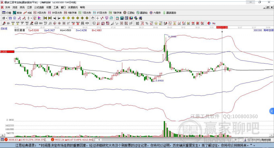Click the save floppy disk icon
Image resolution: width=274 pixels, height=148 pixels.
coord(131,18)
